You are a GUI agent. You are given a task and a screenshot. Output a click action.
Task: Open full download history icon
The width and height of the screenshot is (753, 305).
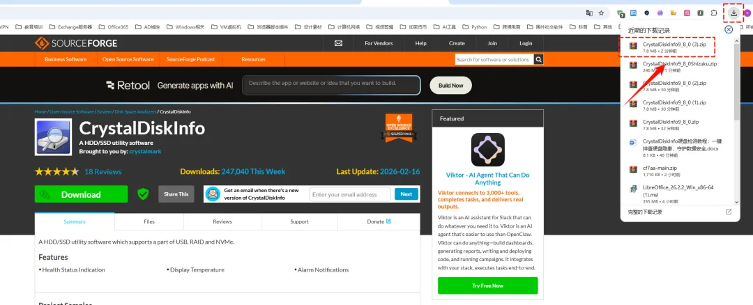(x=729, y=212)
